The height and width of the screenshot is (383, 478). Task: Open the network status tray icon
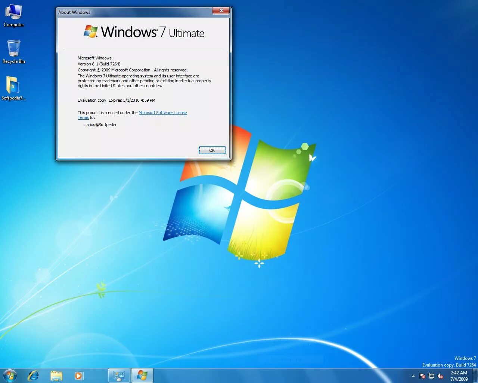click(x=431, y=376)
